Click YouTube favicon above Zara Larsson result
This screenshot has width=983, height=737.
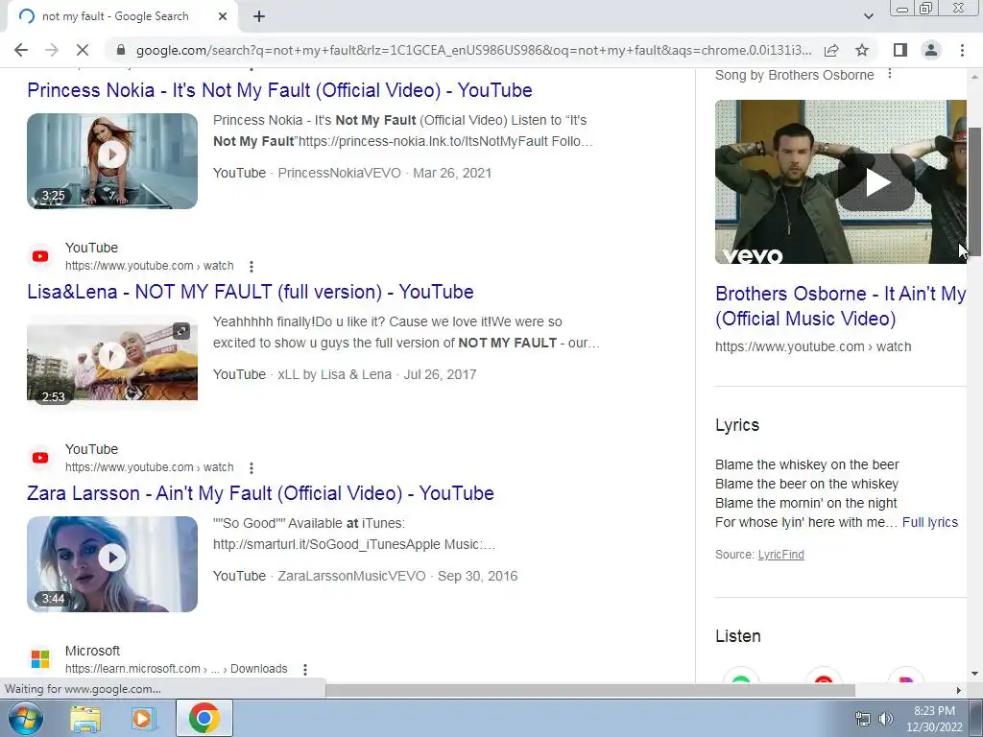[x=40, y=458]
